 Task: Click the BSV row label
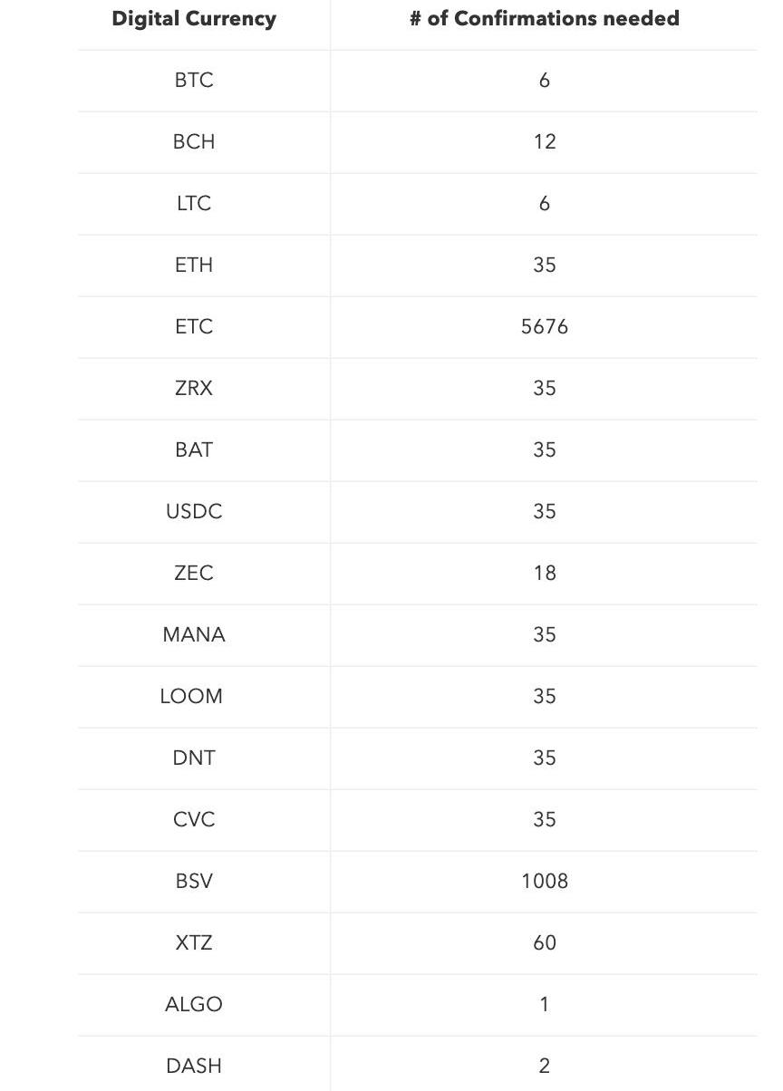point(194,882)
